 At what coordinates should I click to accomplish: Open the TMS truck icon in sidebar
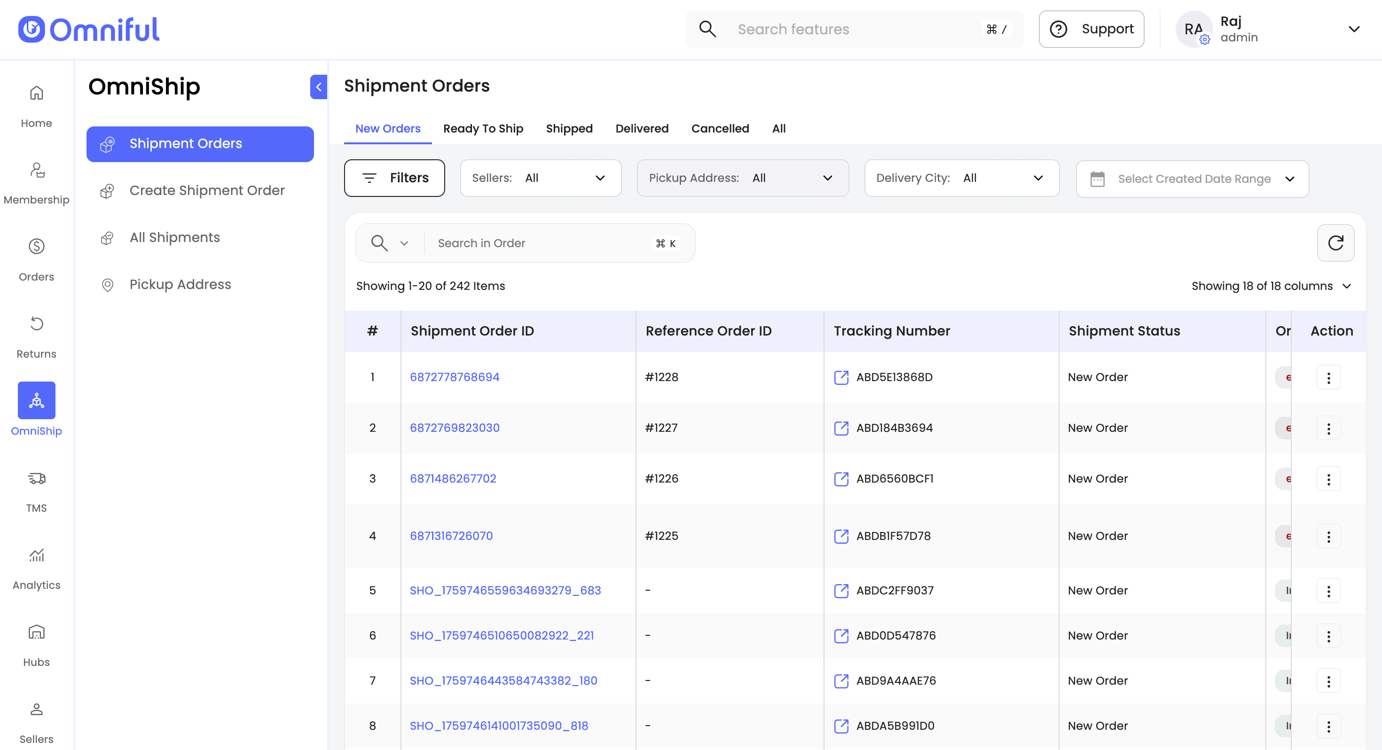[x=37, y=478]
